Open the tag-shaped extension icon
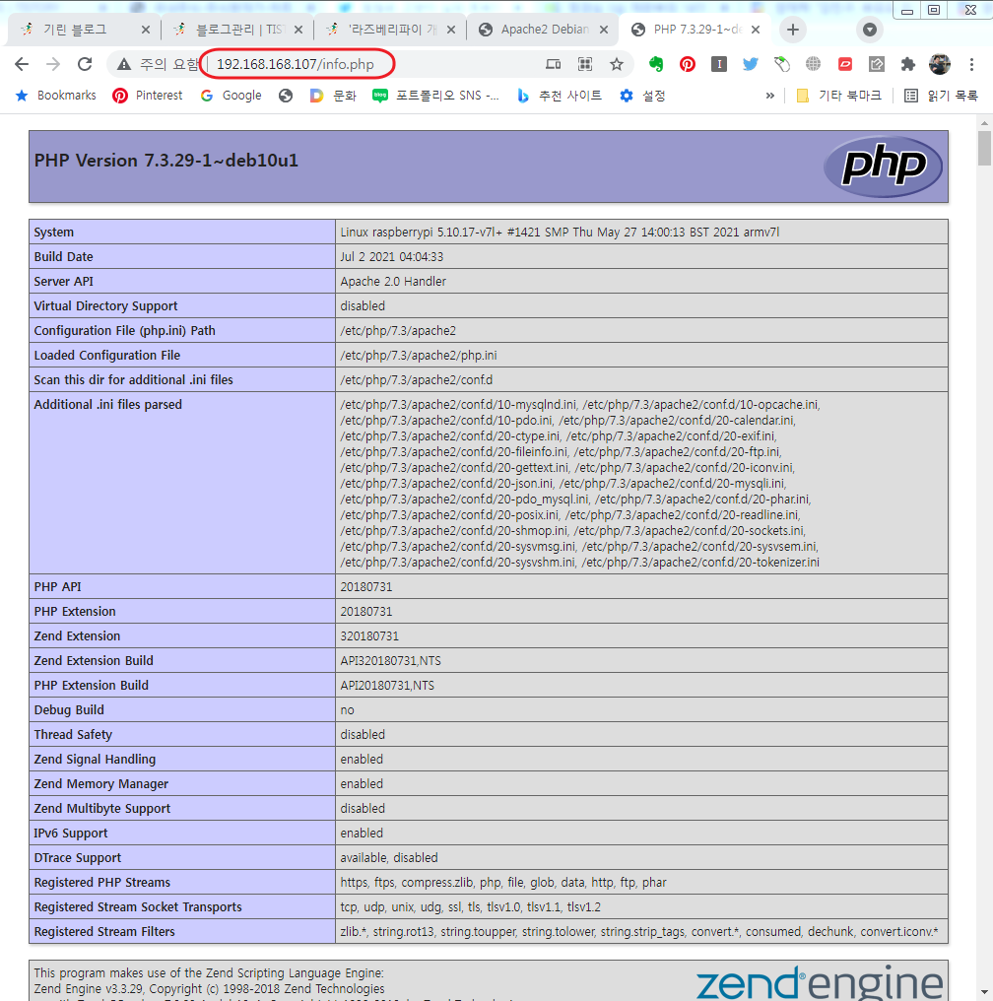 pyautogui.click(x=782, y=64)
